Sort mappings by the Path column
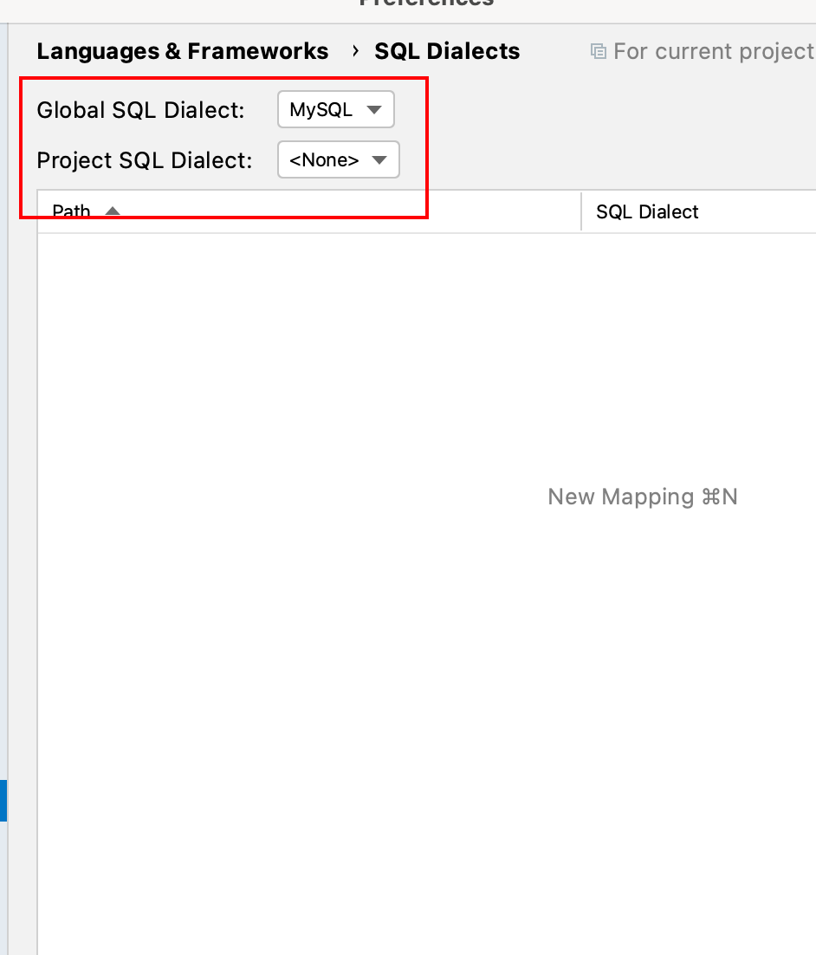Screen dimensions: 816x955 point(87,211)
